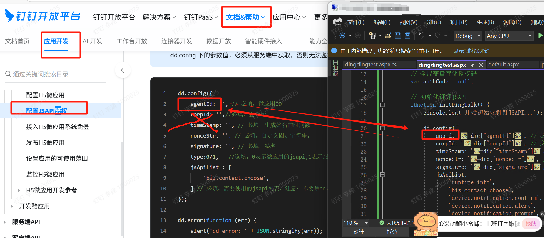Go to 文档首页
The image size is (545, 238).
point(17,41)
